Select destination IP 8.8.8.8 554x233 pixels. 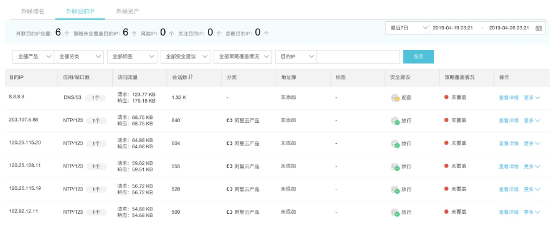[x=17, y=97]
